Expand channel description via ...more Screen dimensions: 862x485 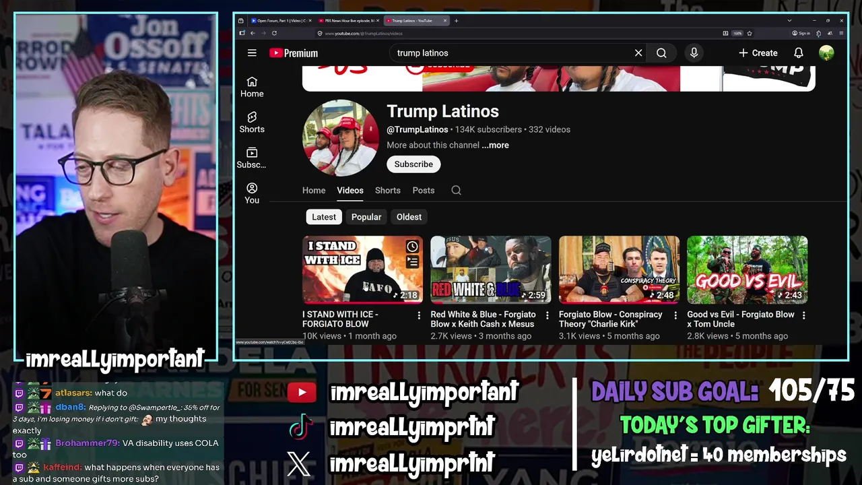[x=495, y=145]
